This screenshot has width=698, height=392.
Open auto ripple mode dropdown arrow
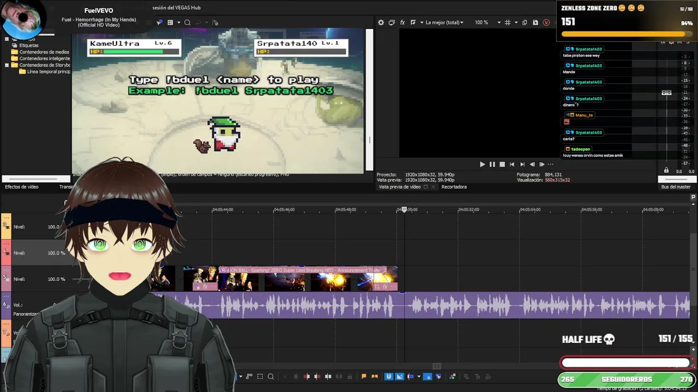(419, 376)
